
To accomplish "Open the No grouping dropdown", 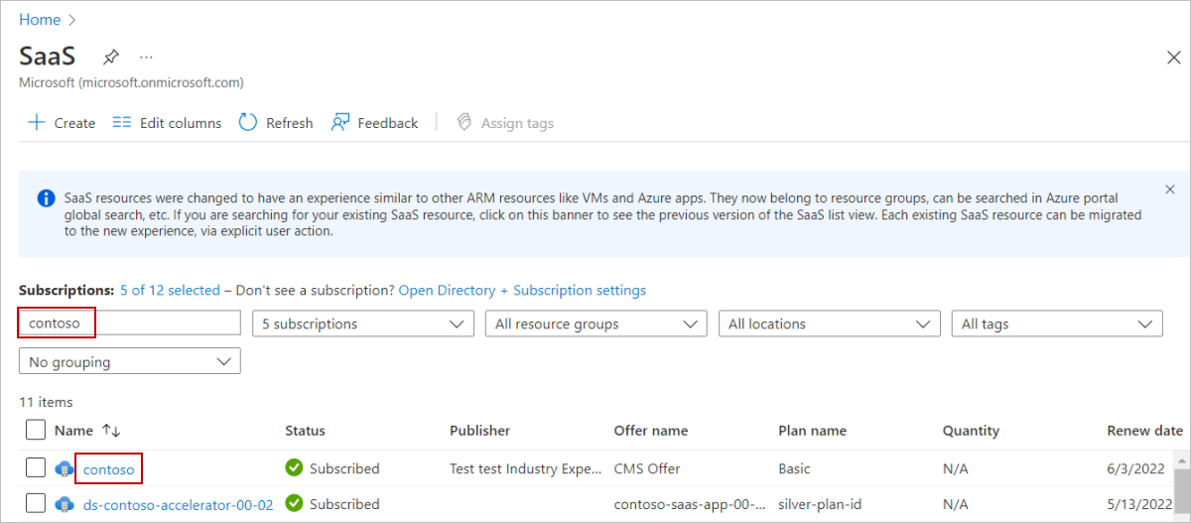I will click(129, 362).
